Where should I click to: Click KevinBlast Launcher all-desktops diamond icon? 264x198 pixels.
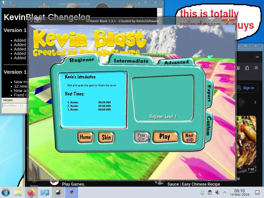tap(10, 3)
